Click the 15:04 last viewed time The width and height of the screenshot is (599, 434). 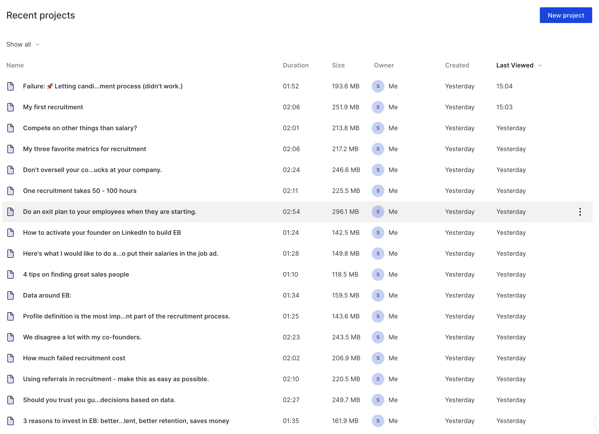[504, 86]
